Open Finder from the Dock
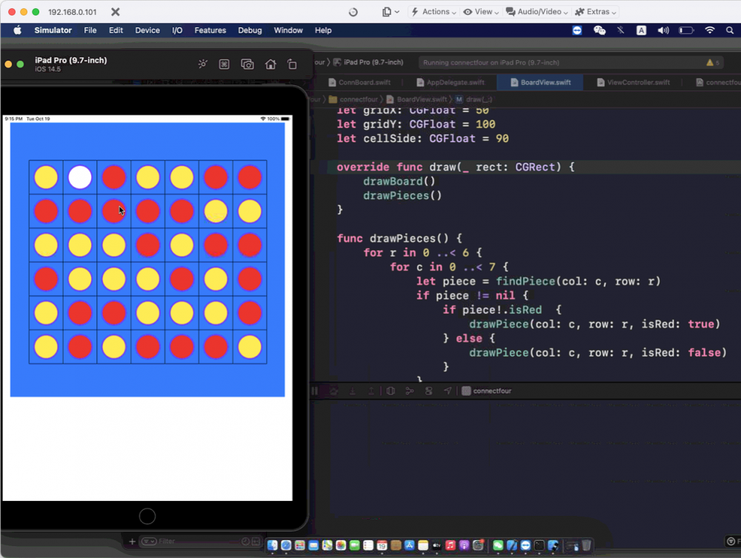Image resolution: width=741 pixels, height=558 pixels. 272,545
